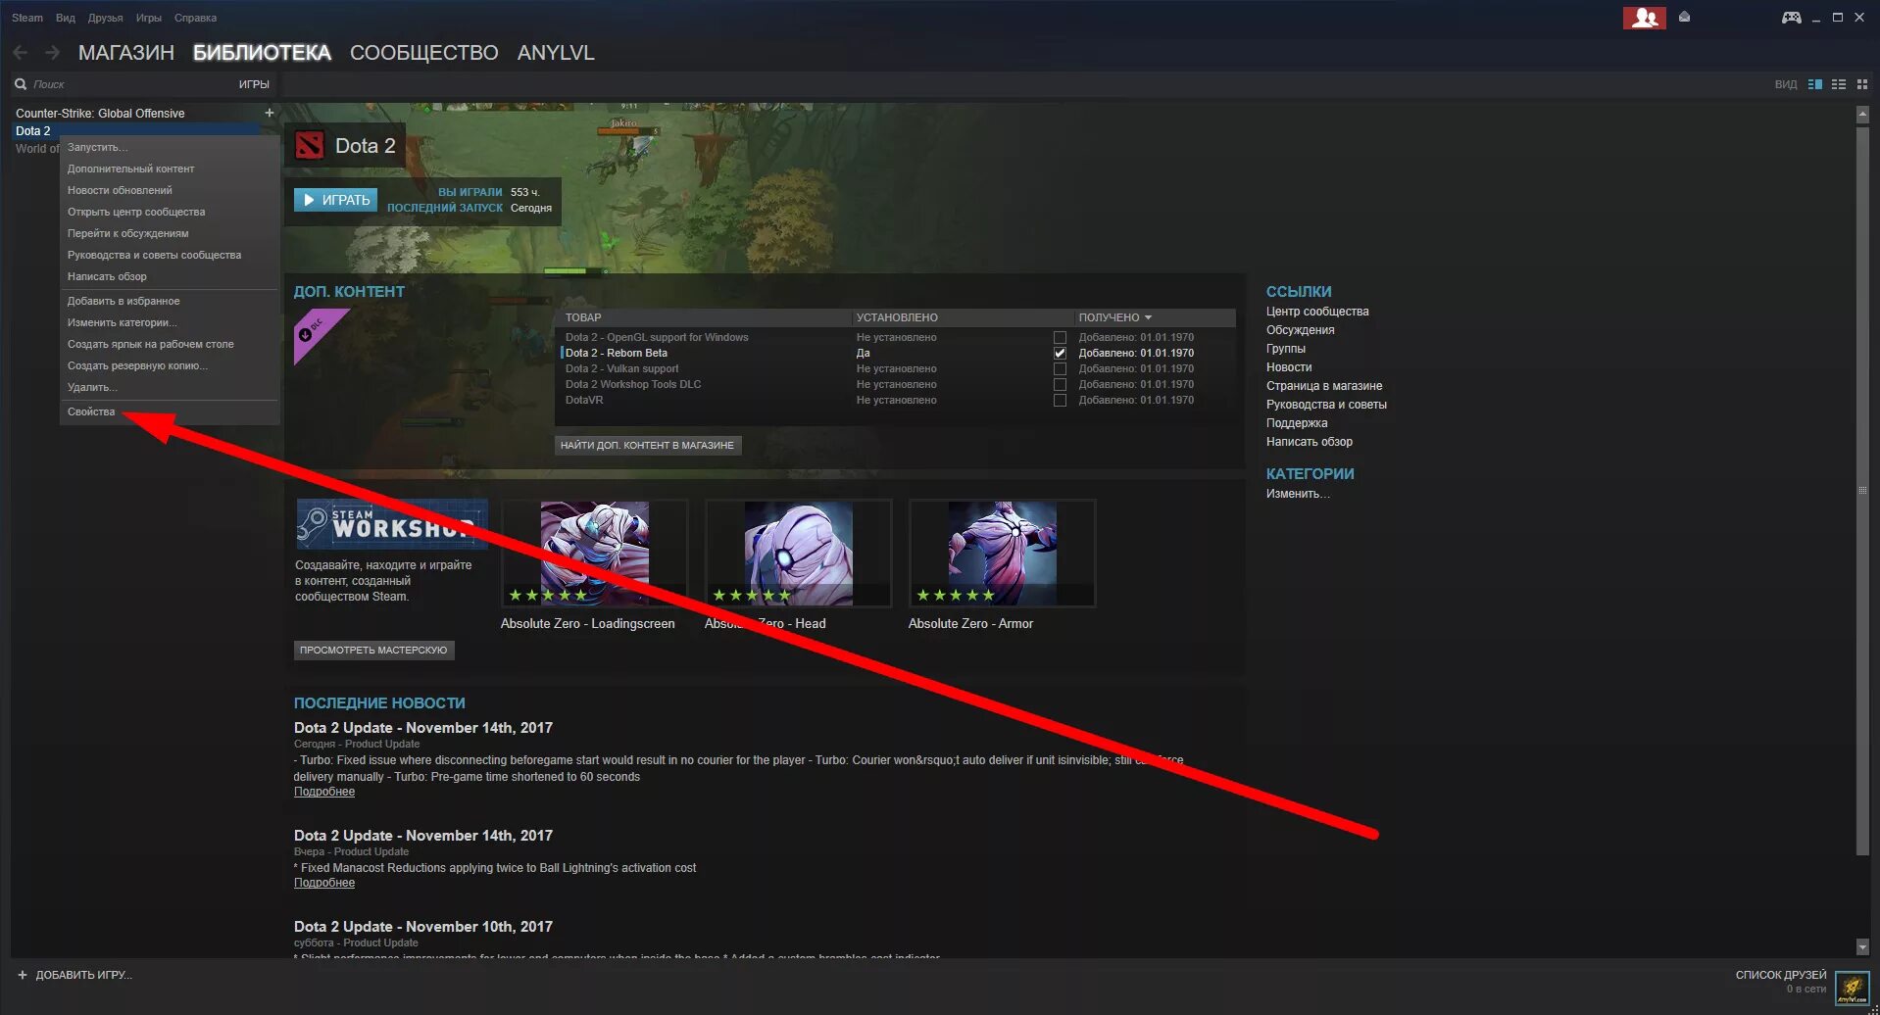Click the DLC download tag icon
The width and height of the screenshot is (1880, 1015).
coord(322,336)
